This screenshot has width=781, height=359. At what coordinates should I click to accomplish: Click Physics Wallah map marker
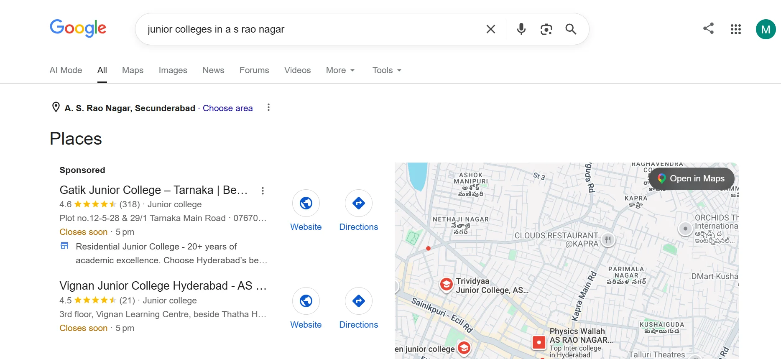(x=539, y=342)
